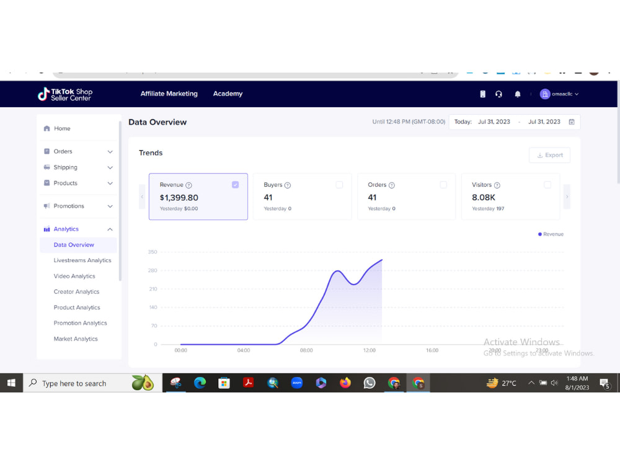Screen dimensions: 620x465
Task: Open Video Analytics page
Action: pos(74,276)
